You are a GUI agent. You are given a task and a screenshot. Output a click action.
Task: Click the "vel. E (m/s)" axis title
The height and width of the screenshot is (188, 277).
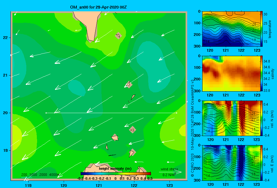coord(272,164)
